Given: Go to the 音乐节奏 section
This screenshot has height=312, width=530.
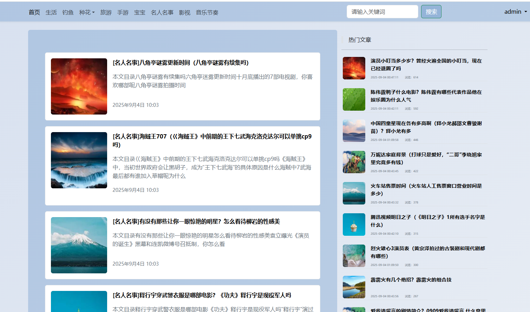Looking at the screenshot, I should [207, 12].
